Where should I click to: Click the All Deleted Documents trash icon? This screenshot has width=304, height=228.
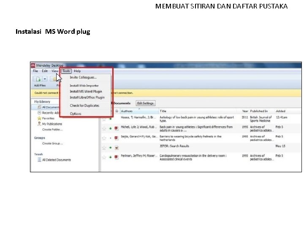point(39,160)
